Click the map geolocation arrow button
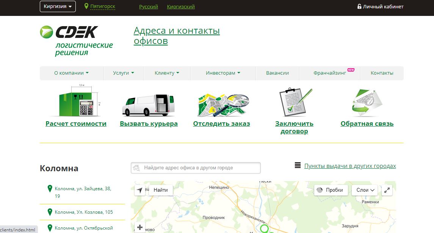434x233 pixels. point(140,190)
